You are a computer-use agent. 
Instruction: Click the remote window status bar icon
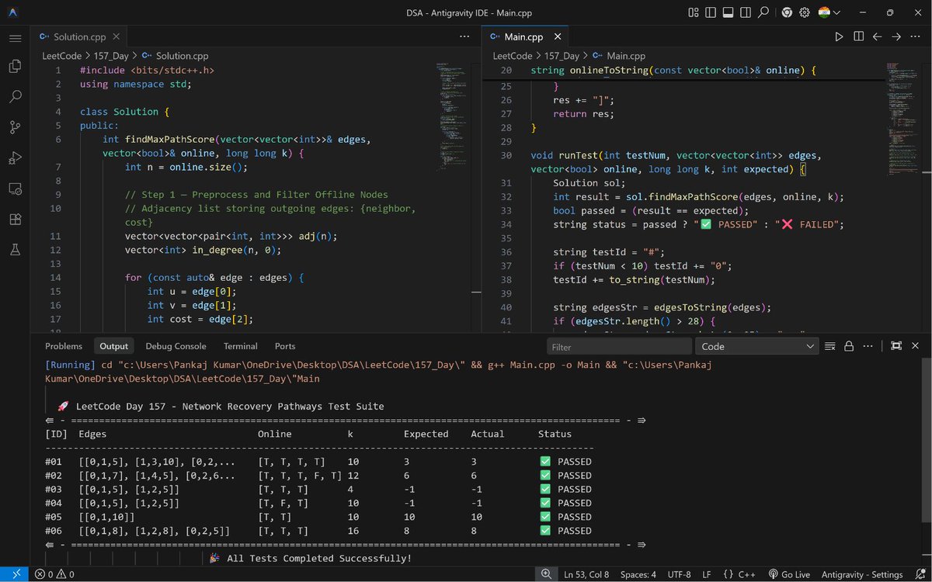click(x=16, y=574)
